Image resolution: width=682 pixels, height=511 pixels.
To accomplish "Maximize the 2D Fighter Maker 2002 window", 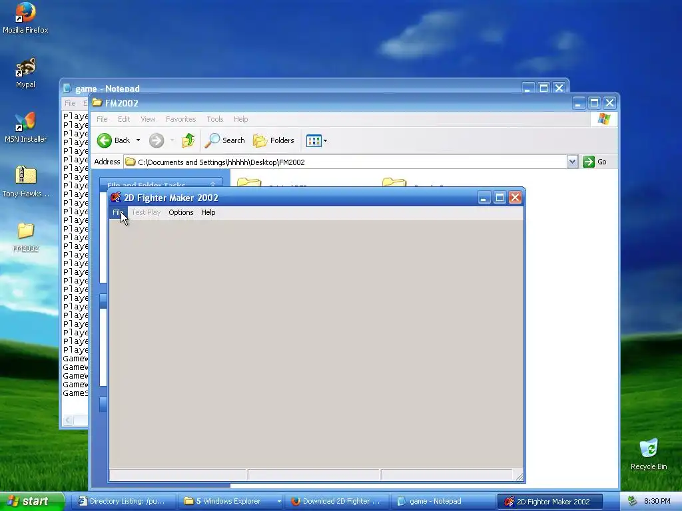I will (500, 198).
